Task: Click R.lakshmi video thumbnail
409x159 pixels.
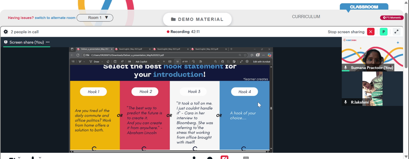Action: 372,88
